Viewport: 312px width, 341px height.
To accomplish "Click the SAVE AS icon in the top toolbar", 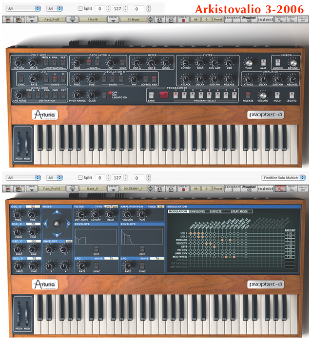I will [x=19, y=19].
